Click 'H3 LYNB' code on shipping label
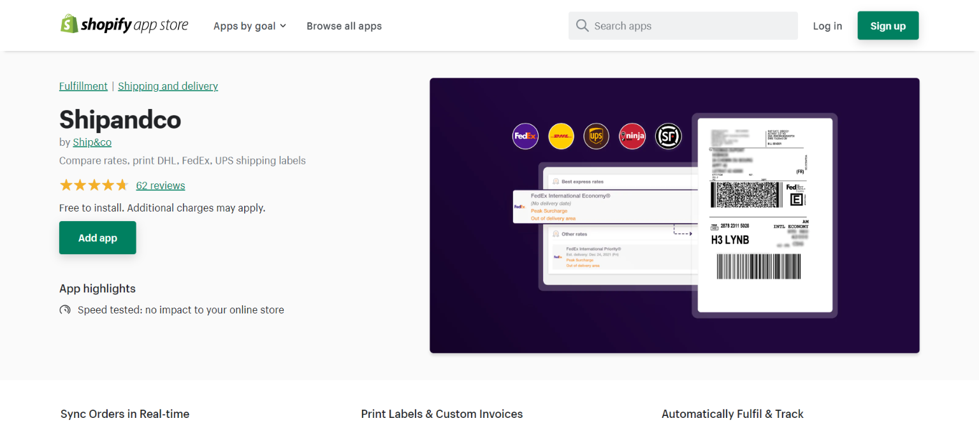The width and height of the screenshot is (979, 423). point(730,240)
